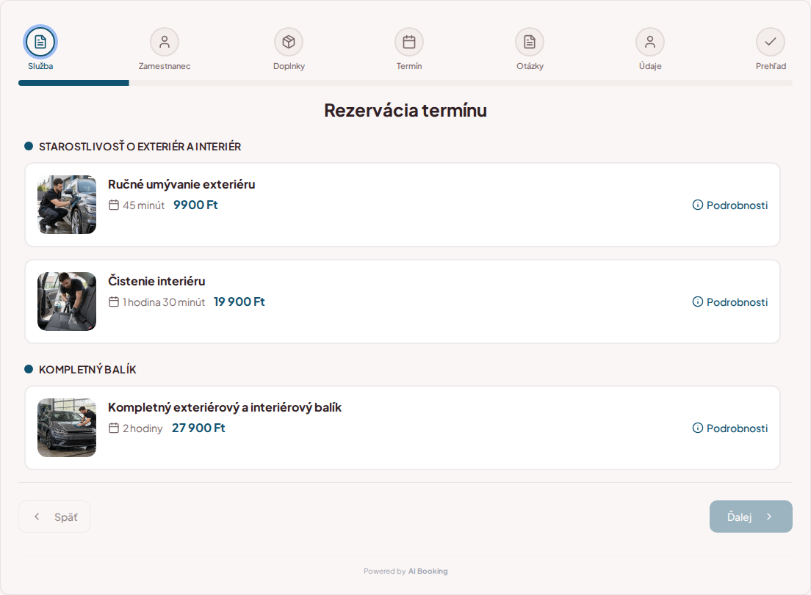Image resolution: width=811 pixels, height=595 pixels.
Task: Click calendar icon beside 2 hodiny
Action: pos(114,428)
